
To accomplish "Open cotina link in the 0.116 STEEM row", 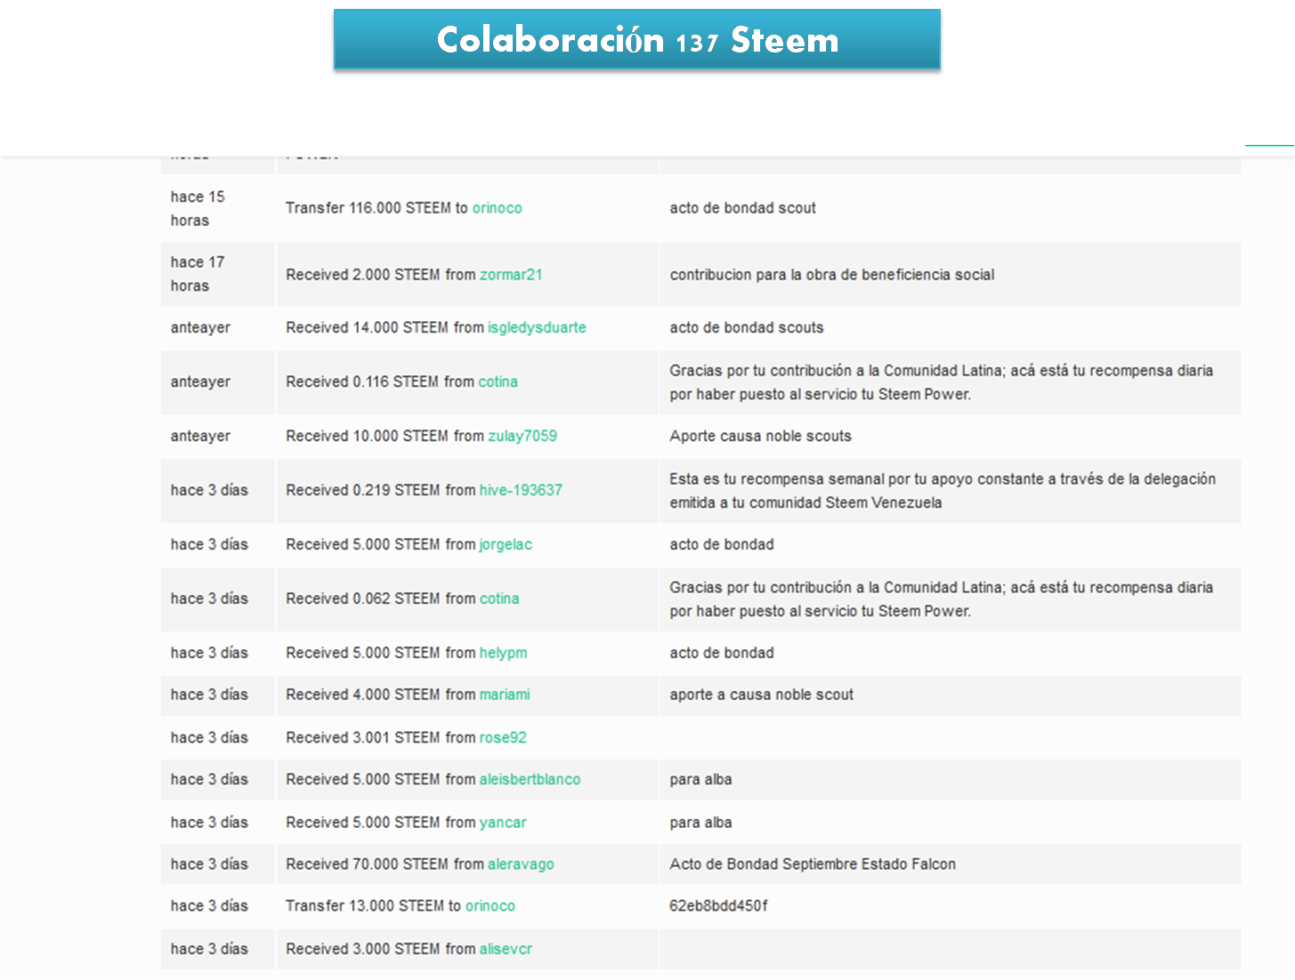I will [498, 382].
